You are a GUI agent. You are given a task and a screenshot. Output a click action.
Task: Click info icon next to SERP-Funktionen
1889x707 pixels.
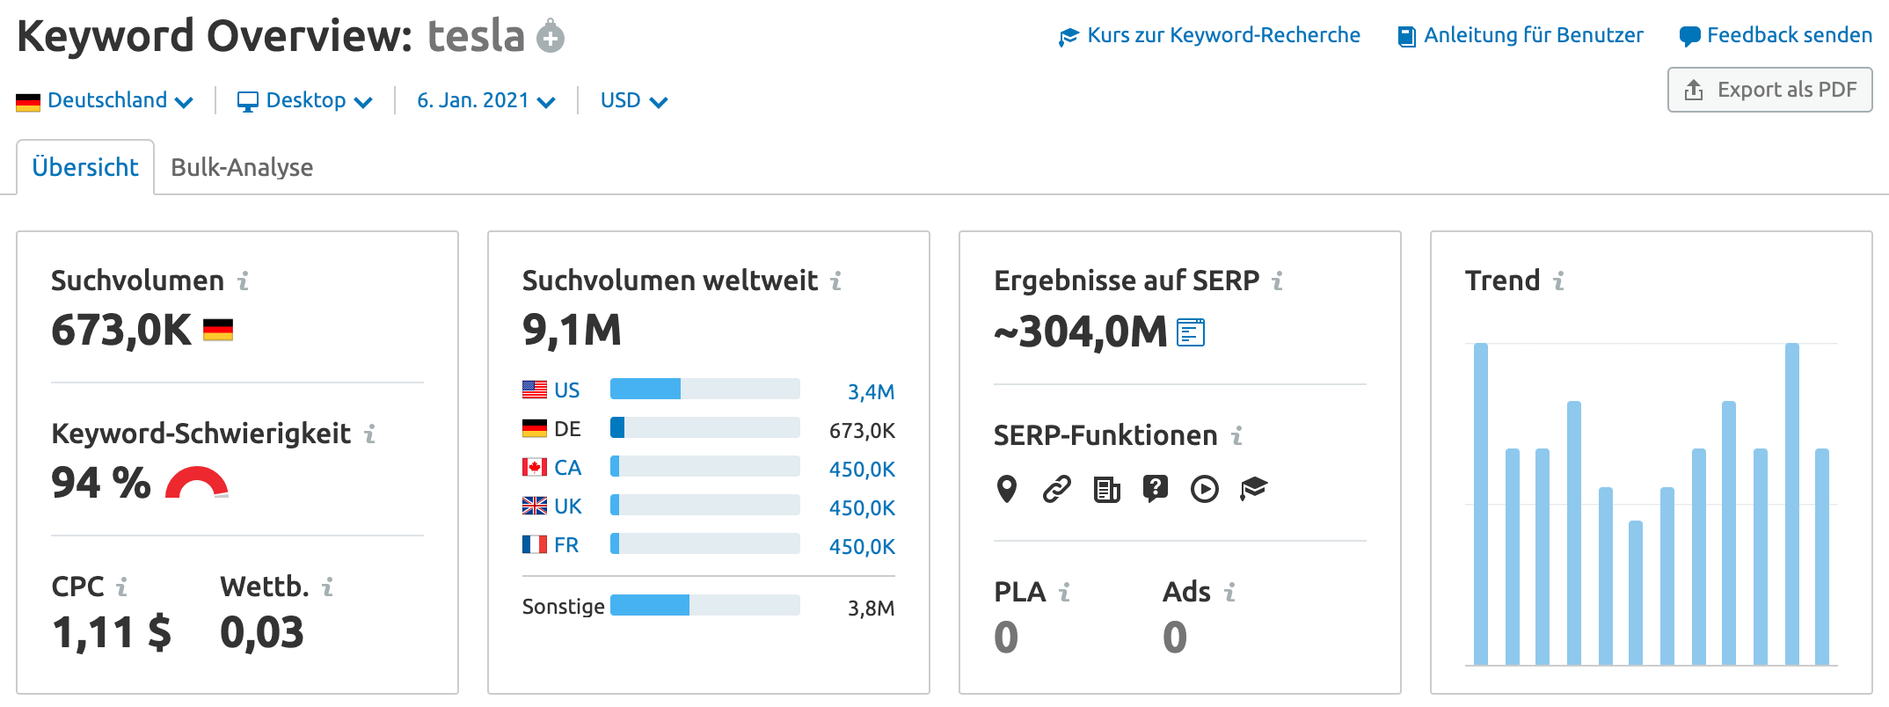pos(1236,435)
